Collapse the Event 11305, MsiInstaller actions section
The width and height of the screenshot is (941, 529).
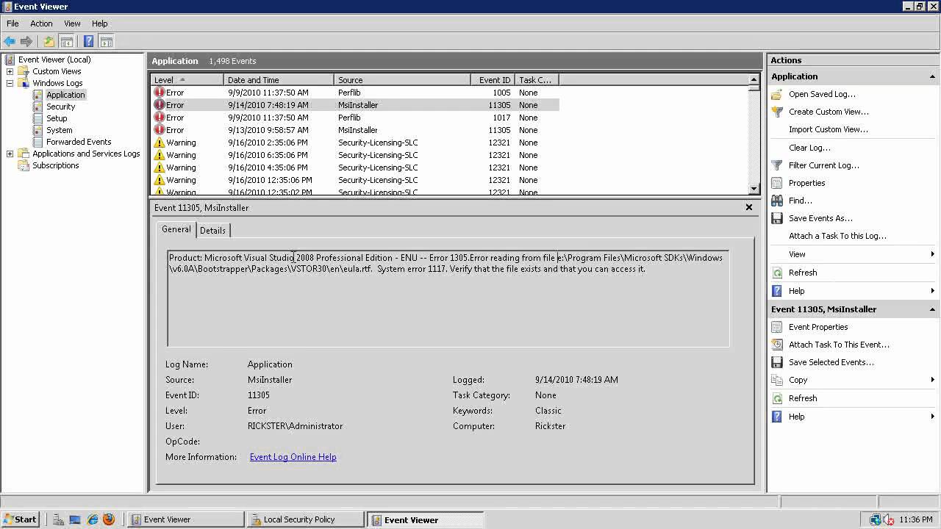point(932,309)
